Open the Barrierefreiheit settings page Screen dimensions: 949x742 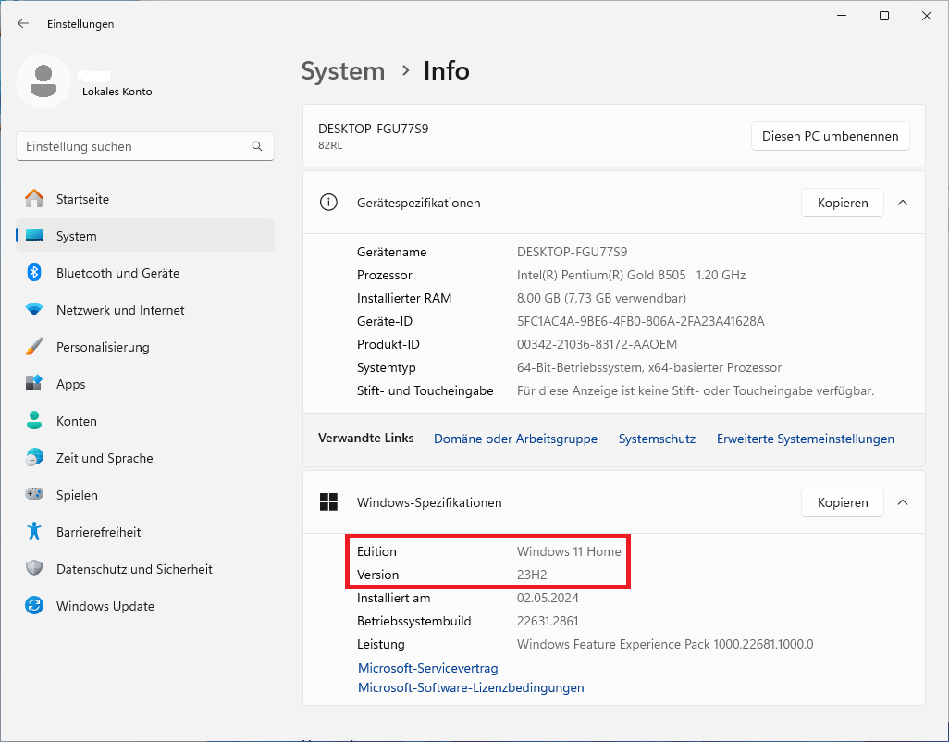(98, 532)
